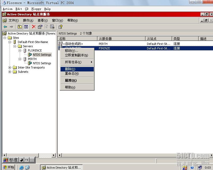Click the FIRENZE cell in selected row
This screenshot has height=170, width=213.
[x=104, y=48]
